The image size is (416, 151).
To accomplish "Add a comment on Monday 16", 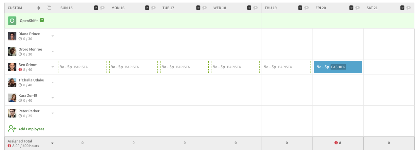I will (x=154, y=8).
